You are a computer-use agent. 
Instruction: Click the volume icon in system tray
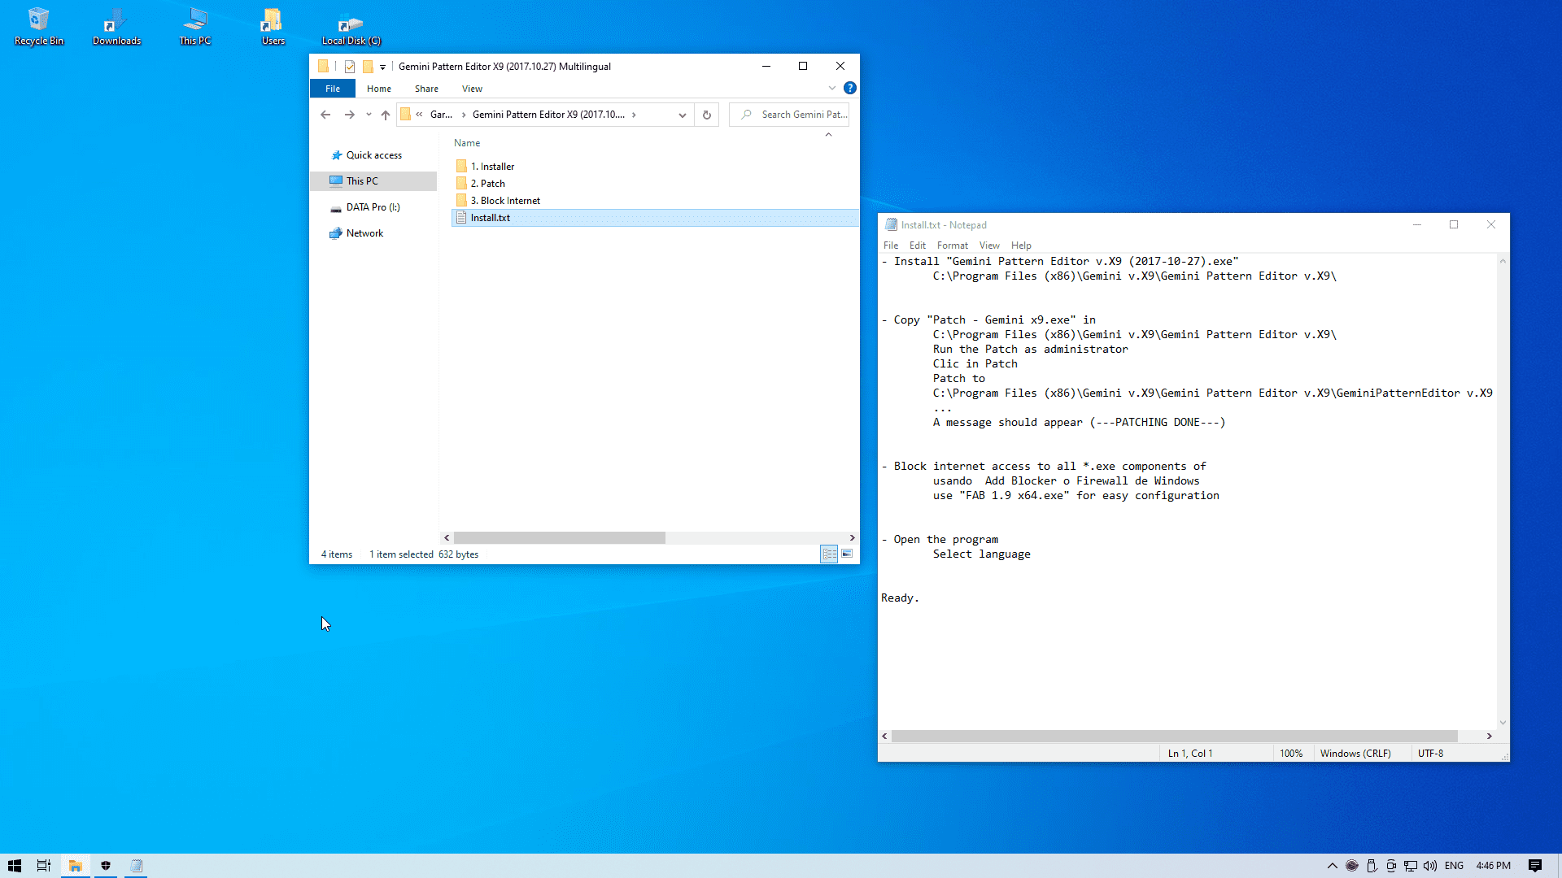pos(1429,866)
